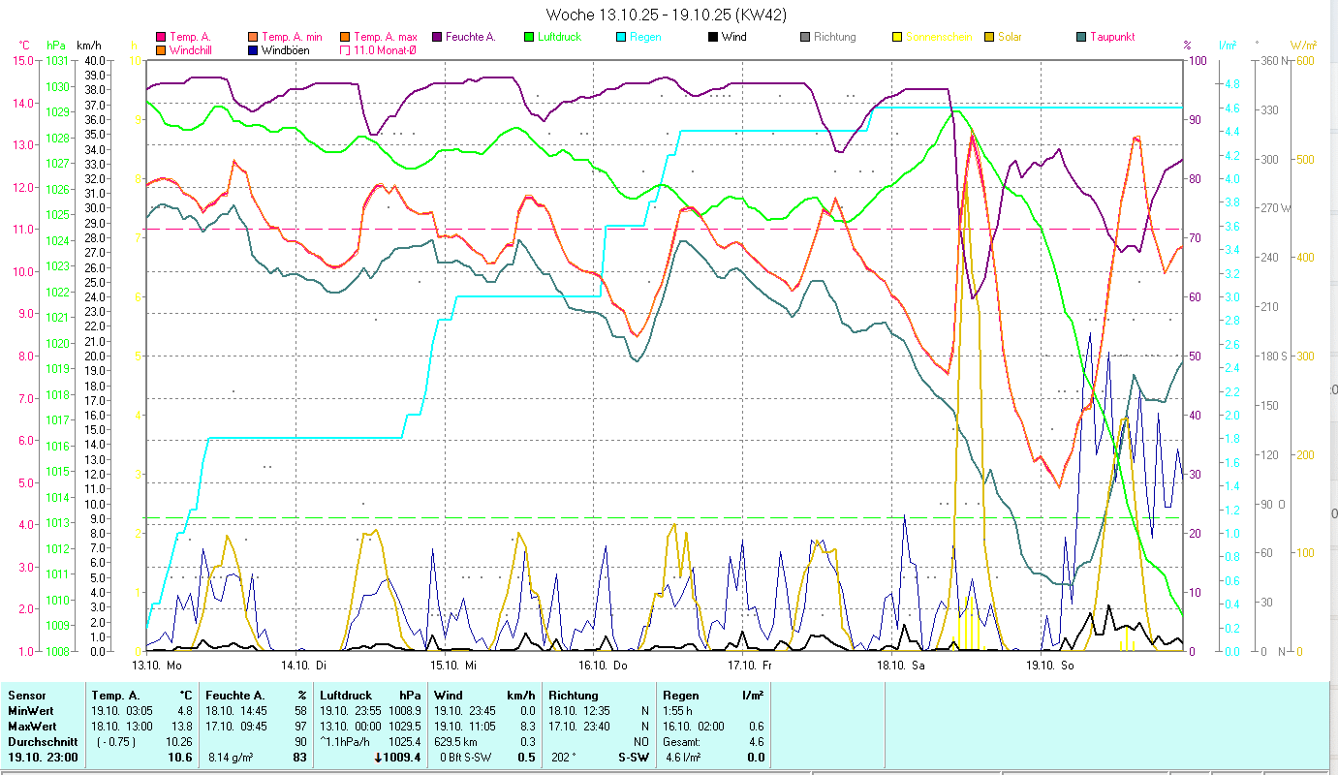Click the Temp. A. max legend swatch
The height and width of the screenshot is (775, 1338).
(x=345, y=37)
